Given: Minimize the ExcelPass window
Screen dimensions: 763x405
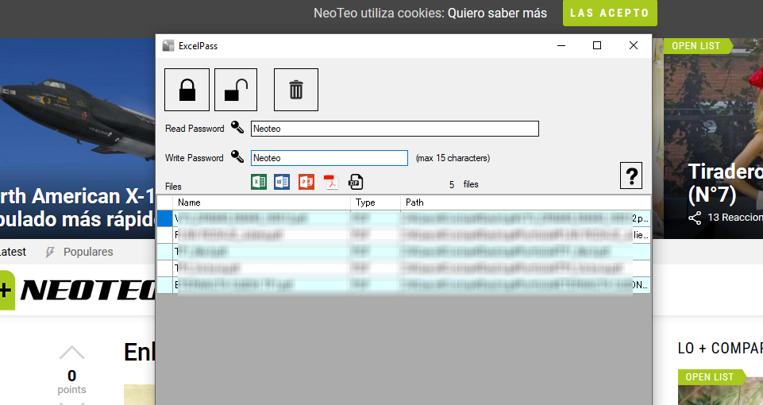Looking at the screenshot, I should pos(561,45).
